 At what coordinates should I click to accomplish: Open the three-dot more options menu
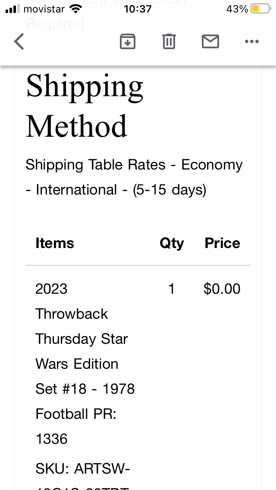(x=251, y=42)
